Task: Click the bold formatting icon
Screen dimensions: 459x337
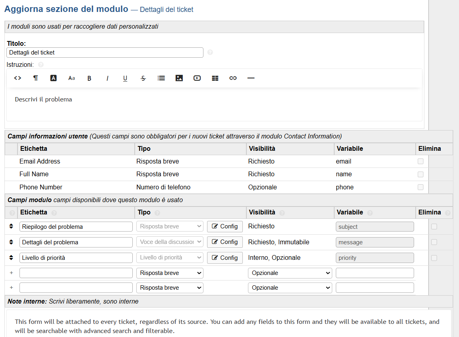Action: 89,78
